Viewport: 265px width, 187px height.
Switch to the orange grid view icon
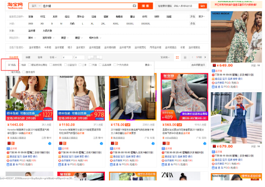[177, 57]
